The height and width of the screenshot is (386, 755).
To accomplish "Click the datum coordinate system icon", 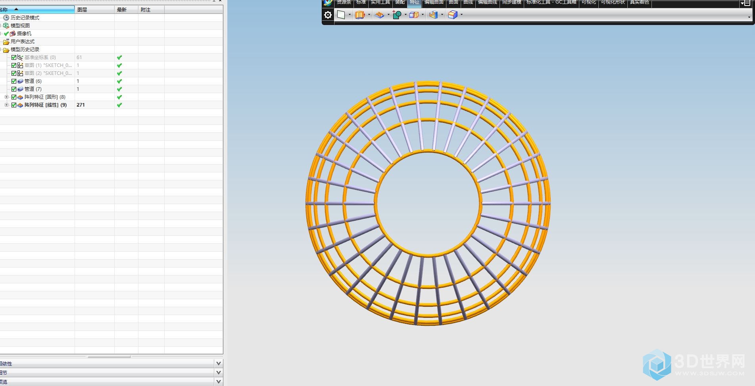I will click(20, 57).
